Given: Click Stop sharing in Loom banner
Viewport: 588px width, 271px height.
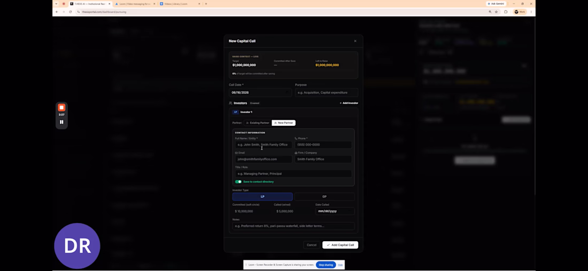Looking at the screenshot, I should (326, 265).
